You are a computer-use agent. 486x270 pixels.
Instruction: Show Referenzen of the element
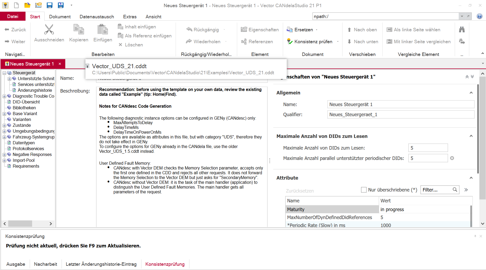pyautogui.click(x=257, y=42)
